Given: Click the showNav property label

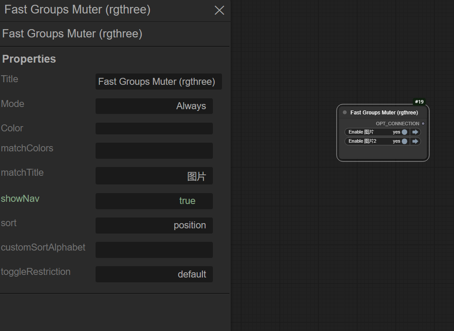Looking at the screenshot, I should (20, 199).
